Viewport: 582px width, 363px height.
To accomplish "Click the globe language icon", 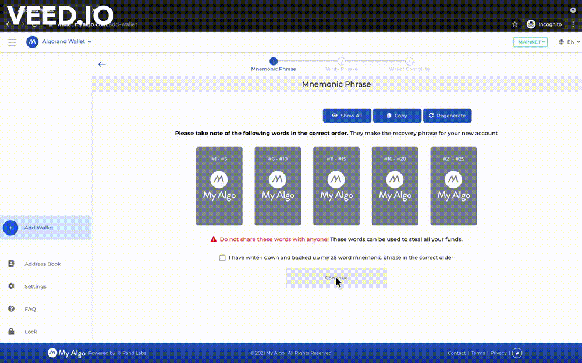I will (x=561, y=42).
